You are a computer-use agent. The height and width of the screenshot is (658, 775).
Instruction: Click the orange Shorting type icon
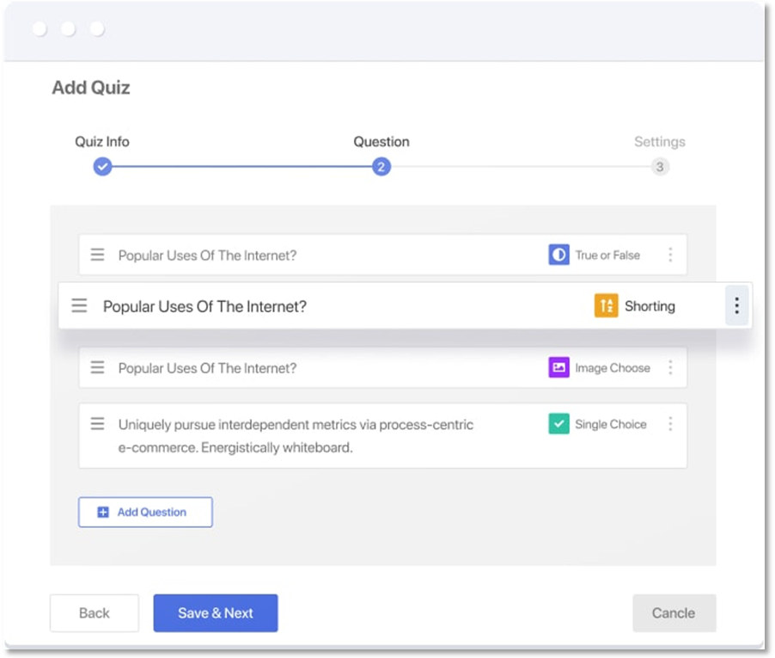[x=606, y=305]
